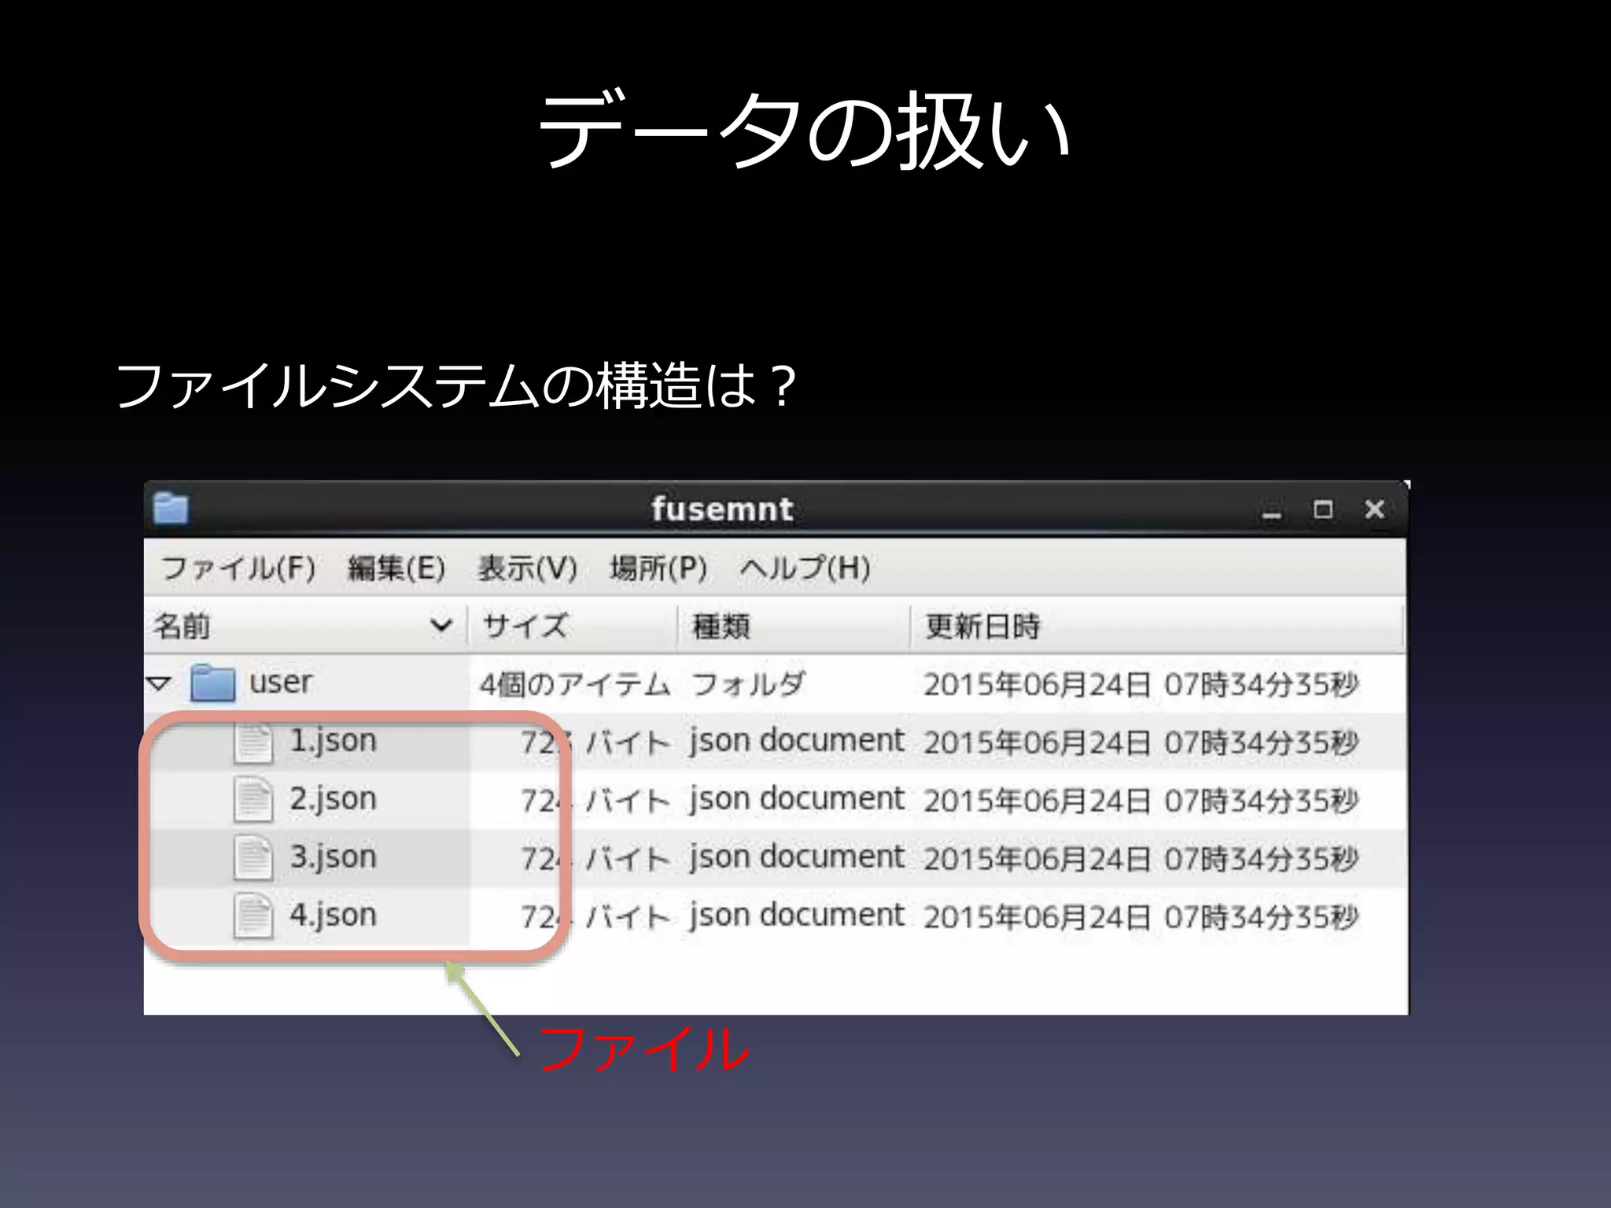Click the modified date of 1.json
This screenshot has height=1208, width=1611.
pos(1141,742)
